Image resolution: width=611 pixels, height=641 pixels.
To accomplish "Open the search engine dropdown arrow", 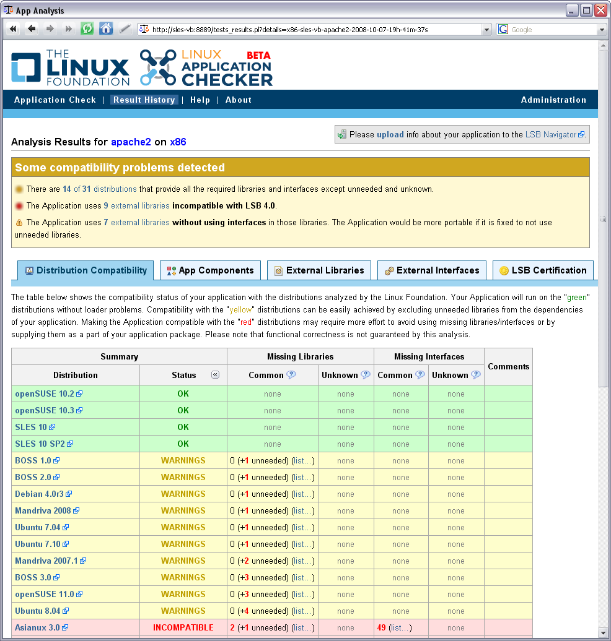I will tap(602, 30).
